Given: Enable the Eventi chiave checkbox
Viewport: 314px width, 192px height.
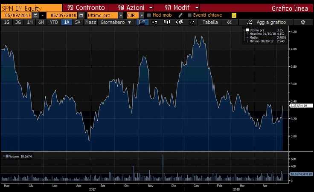Looking at the screenshot, I should (x=189, y=15).
